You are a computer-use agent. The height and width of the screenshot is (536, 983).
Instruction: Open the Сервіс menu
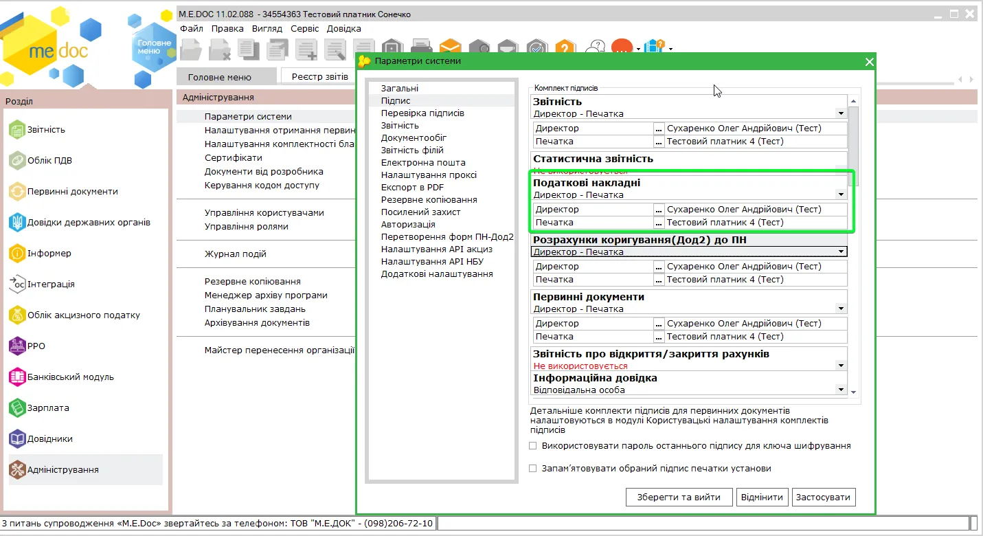point(304,28)
